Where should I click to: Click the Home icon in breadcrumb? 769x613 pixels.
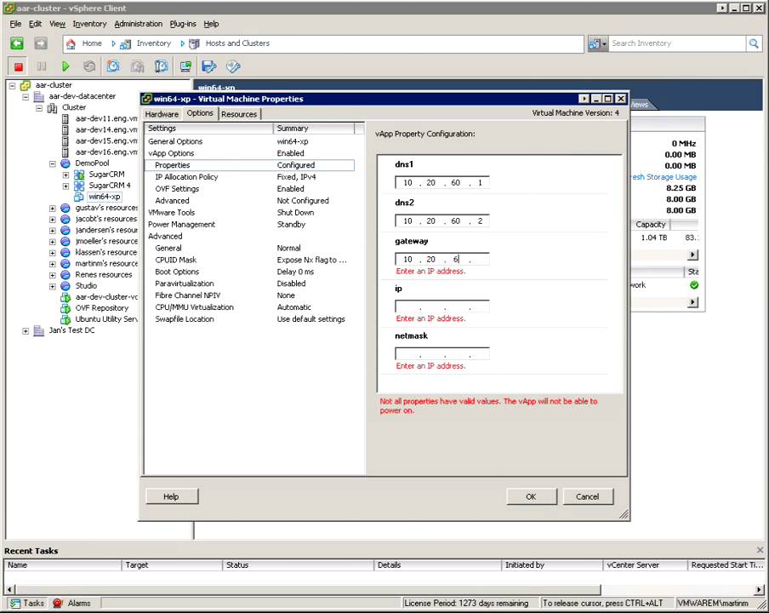(71, 43)
